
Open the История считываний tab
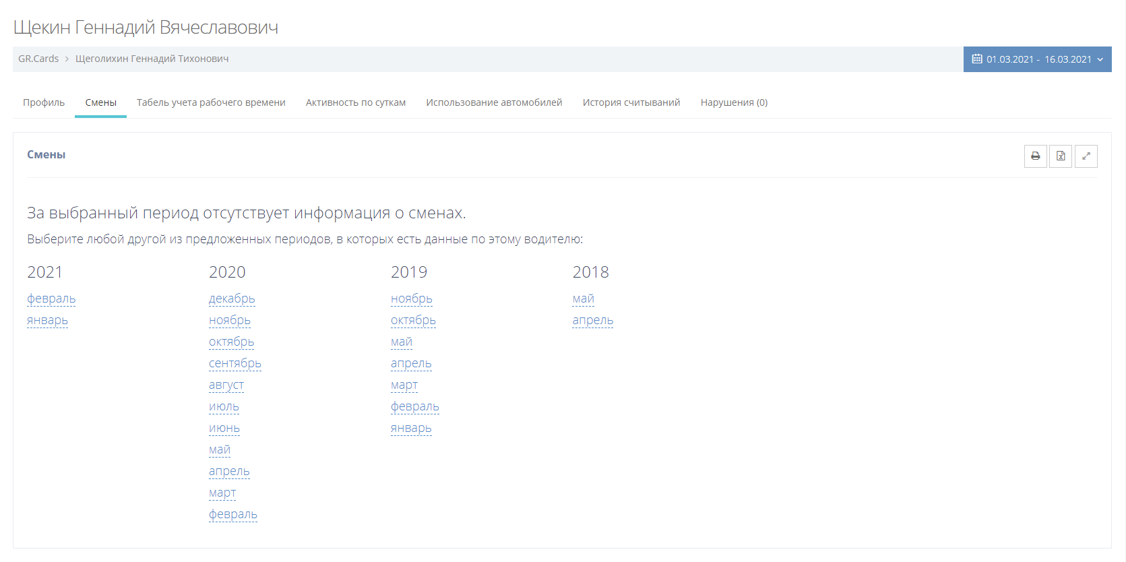[x=631, y=102]
